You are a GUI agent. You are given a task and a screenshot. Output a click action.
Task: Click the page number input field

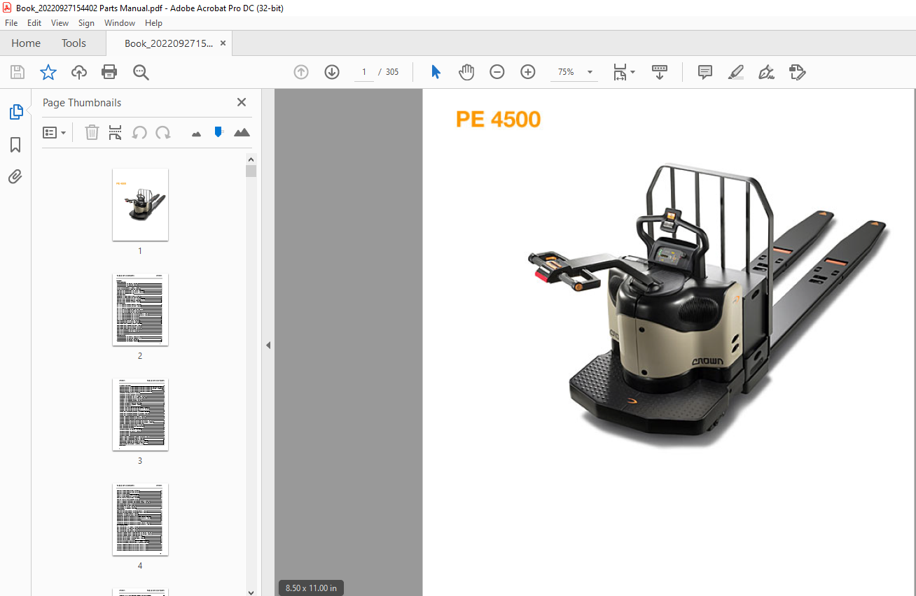click(364, 72)
